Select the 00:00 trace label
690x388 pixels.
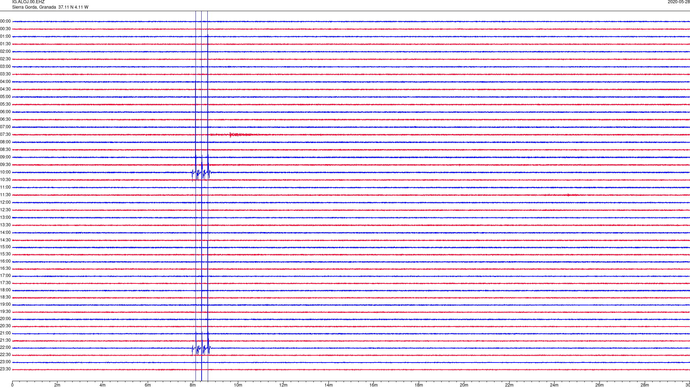[x=5, y=22]
